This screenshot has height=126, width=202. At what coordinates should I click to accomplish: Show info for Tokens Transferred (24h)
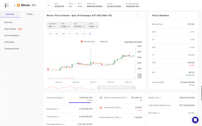[x=127, y=98]
